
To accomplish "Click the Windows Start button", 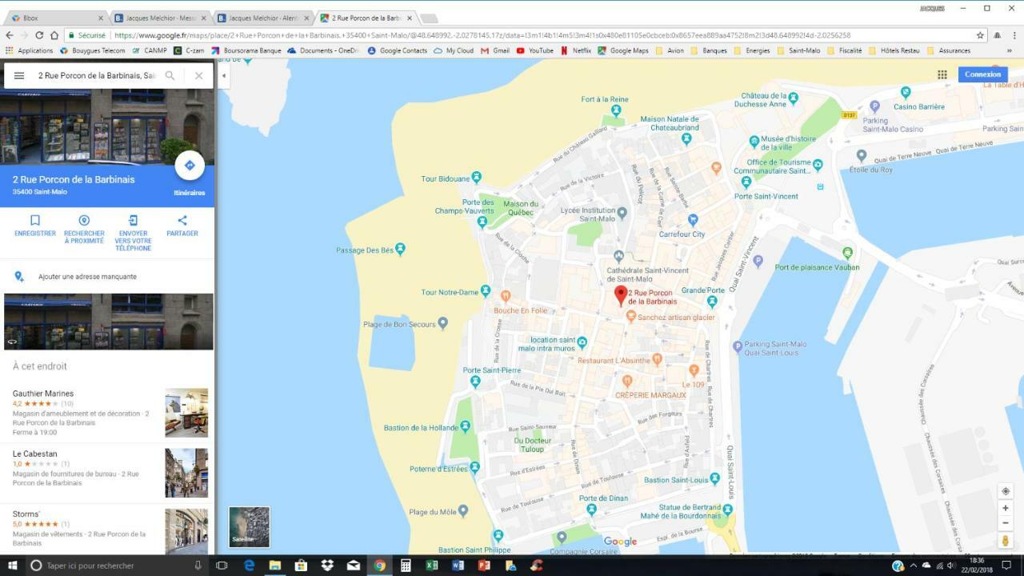I will click(x=13, y=566).
